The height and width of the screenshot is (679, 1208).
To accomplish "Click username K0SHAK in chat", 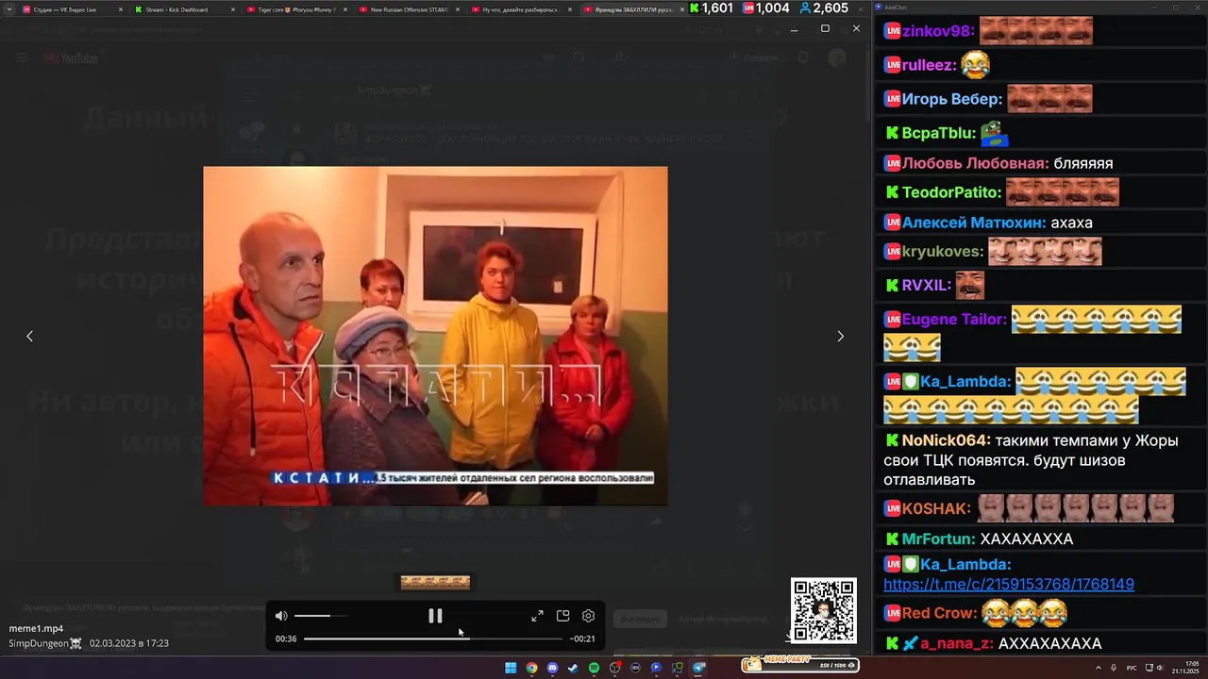I will [x=934, y=509].
